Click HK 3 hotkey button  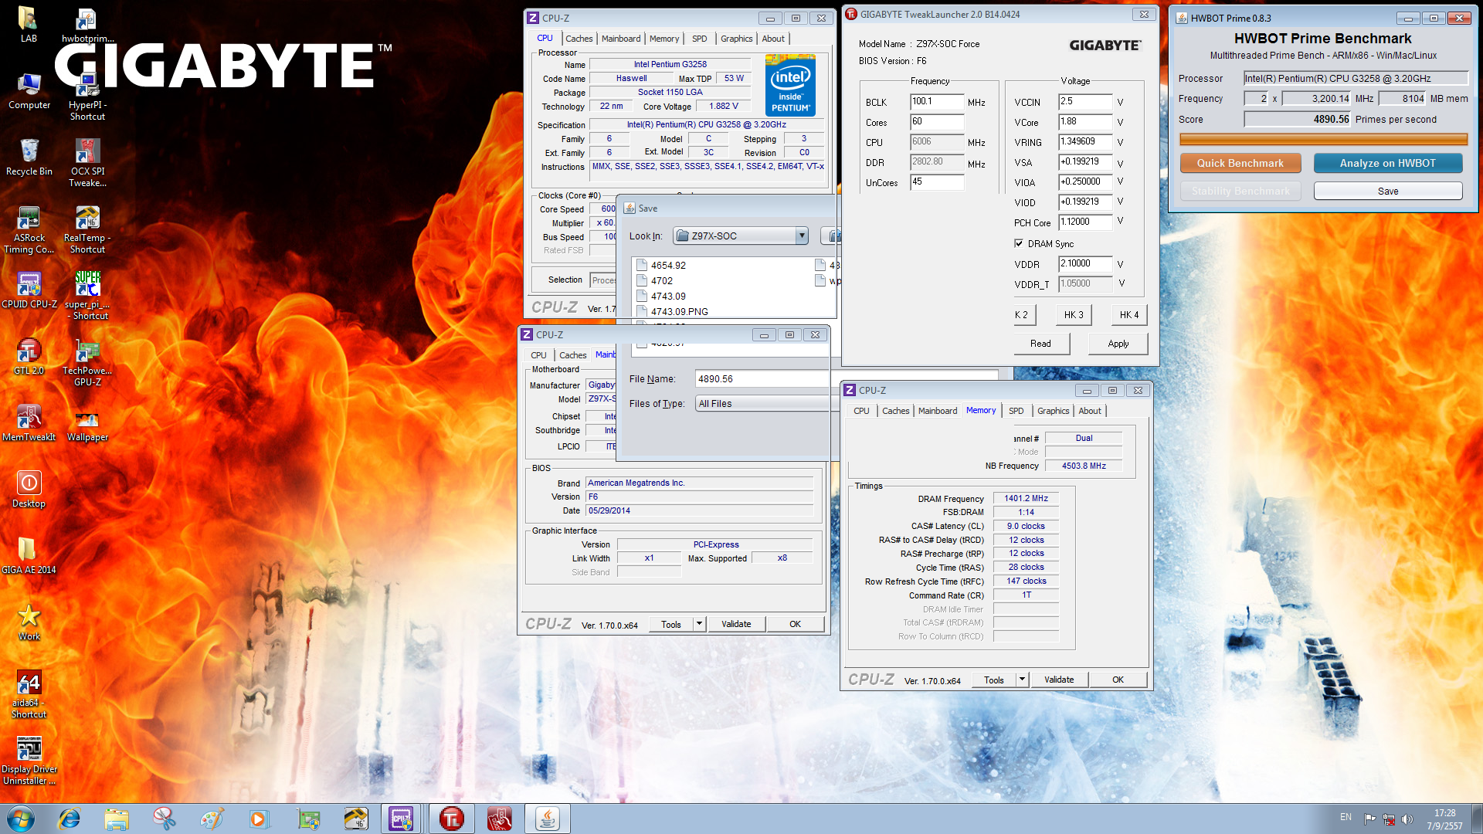(1074, 314)
